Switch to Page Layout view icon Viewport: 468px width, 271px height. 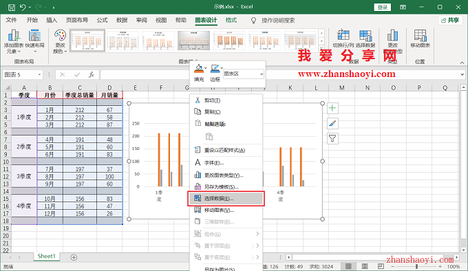click(x=365, y=266)
